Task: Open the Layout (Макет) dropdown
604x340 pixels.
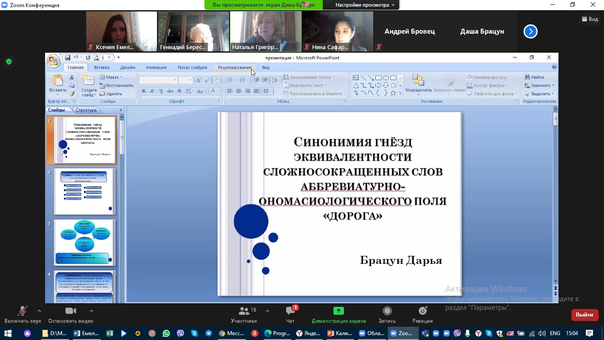Action: 111,77
